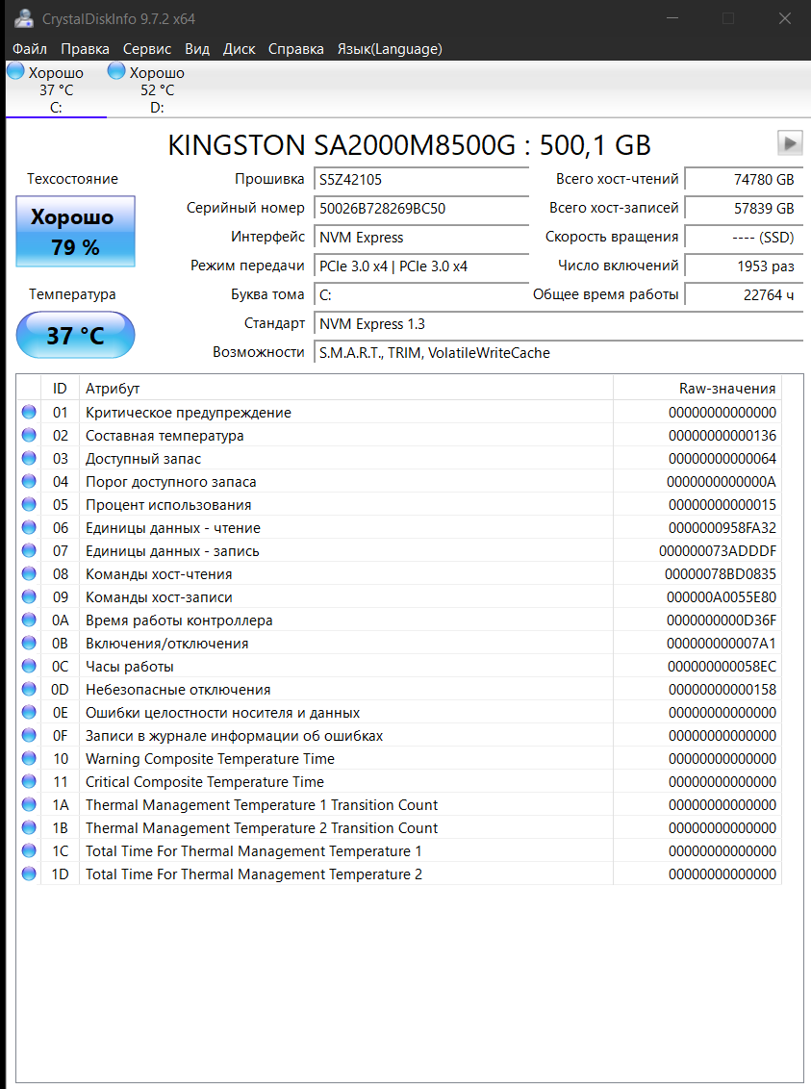Click status orb of attribute 0E
This screenshot has width=811, height=1089.
[x=29, y=712]
